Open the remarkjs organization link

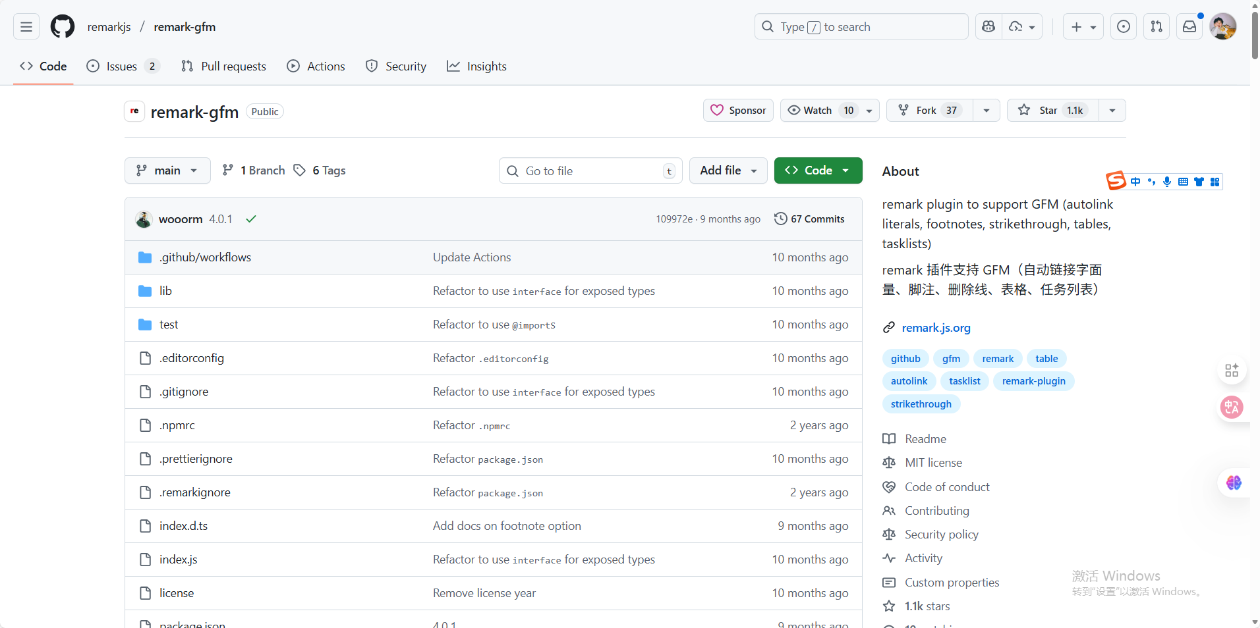click(109, 27)
